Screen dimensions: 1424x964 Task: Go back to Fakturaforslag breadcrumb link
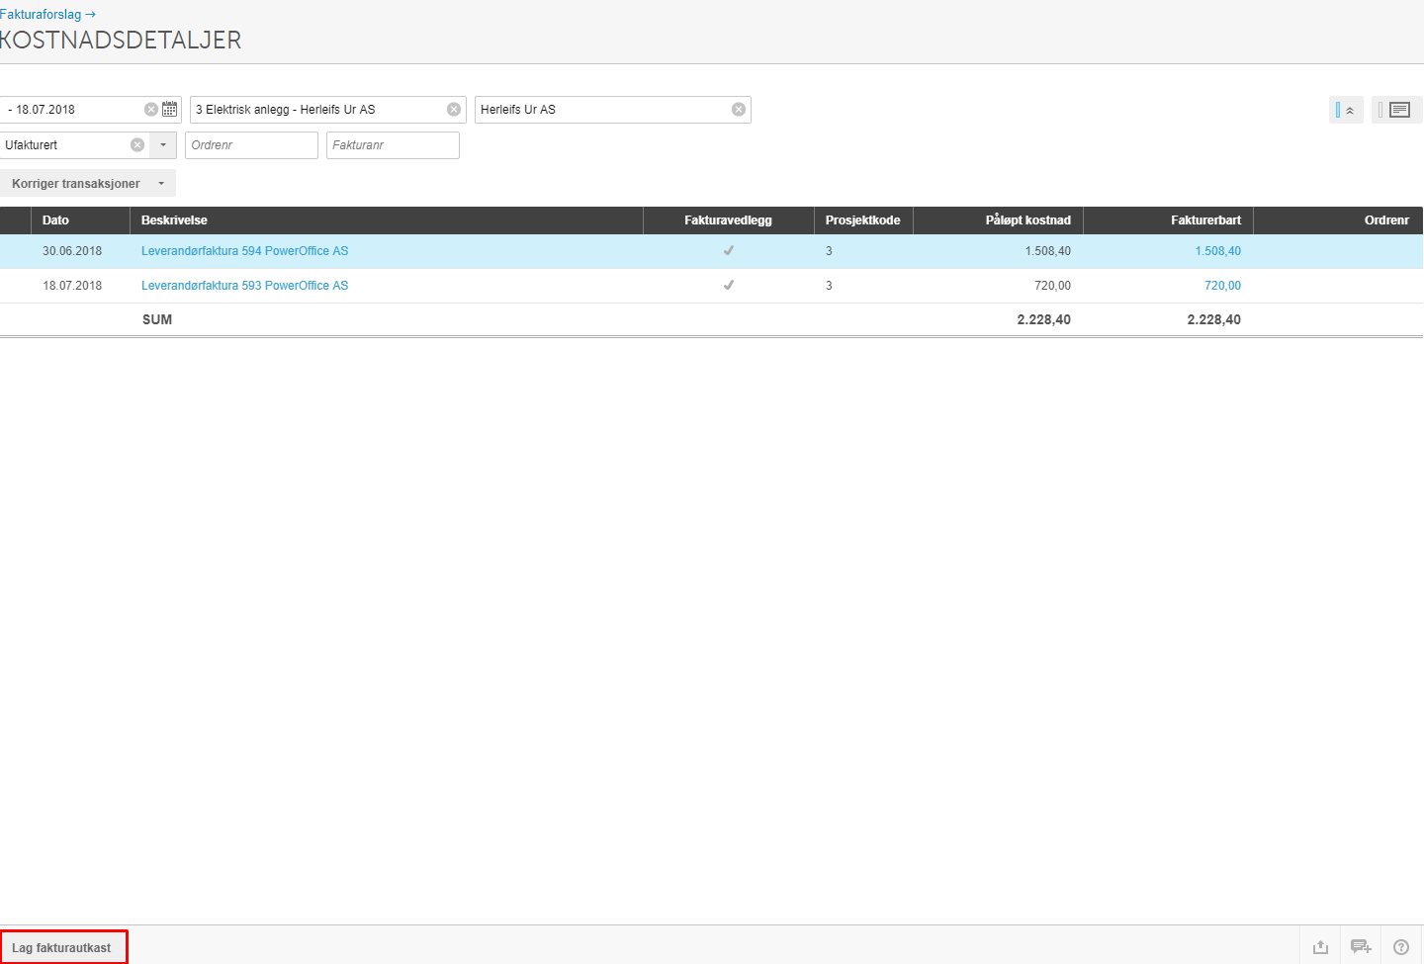(x=47, y=15)
